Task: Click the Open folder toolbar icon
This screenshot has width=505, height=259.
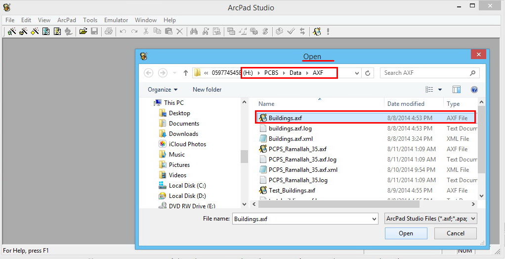Action: click(x=83, y=31)
